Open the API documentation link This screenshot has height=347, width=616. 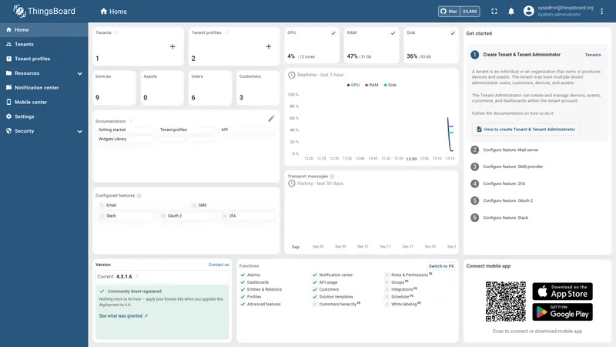(247, 130)
